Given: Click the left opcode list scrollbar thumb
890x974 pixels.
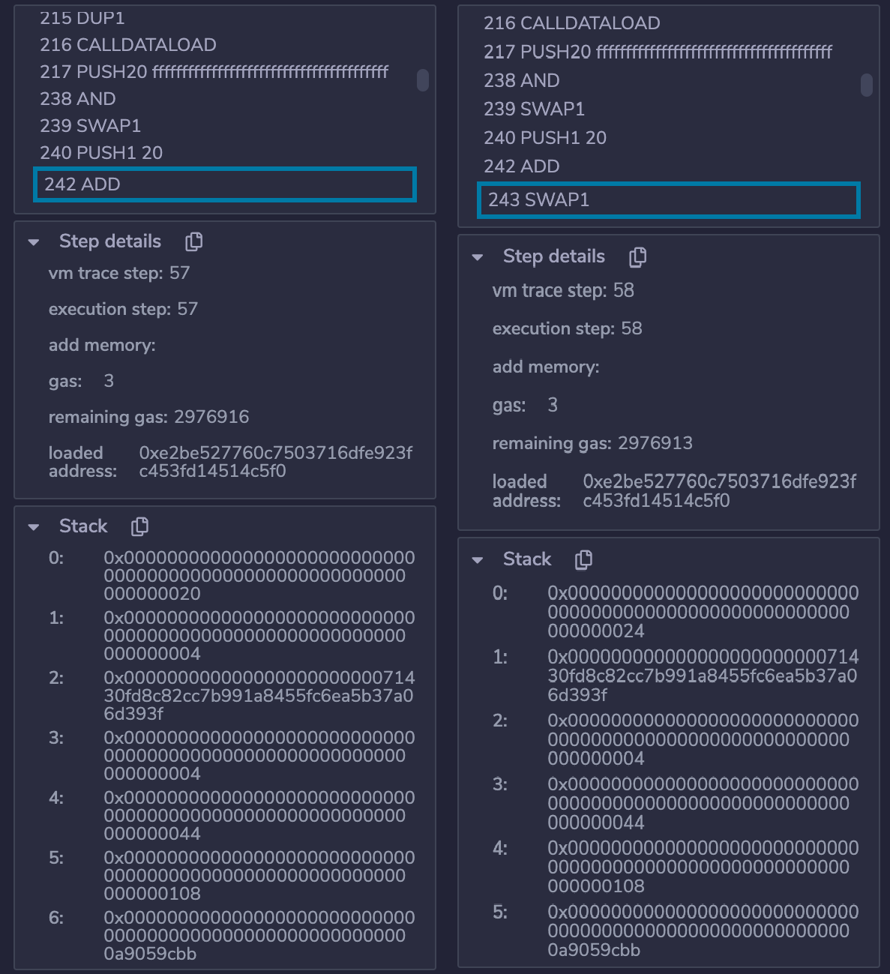Looking at the screenshot, I should [423, 80].
